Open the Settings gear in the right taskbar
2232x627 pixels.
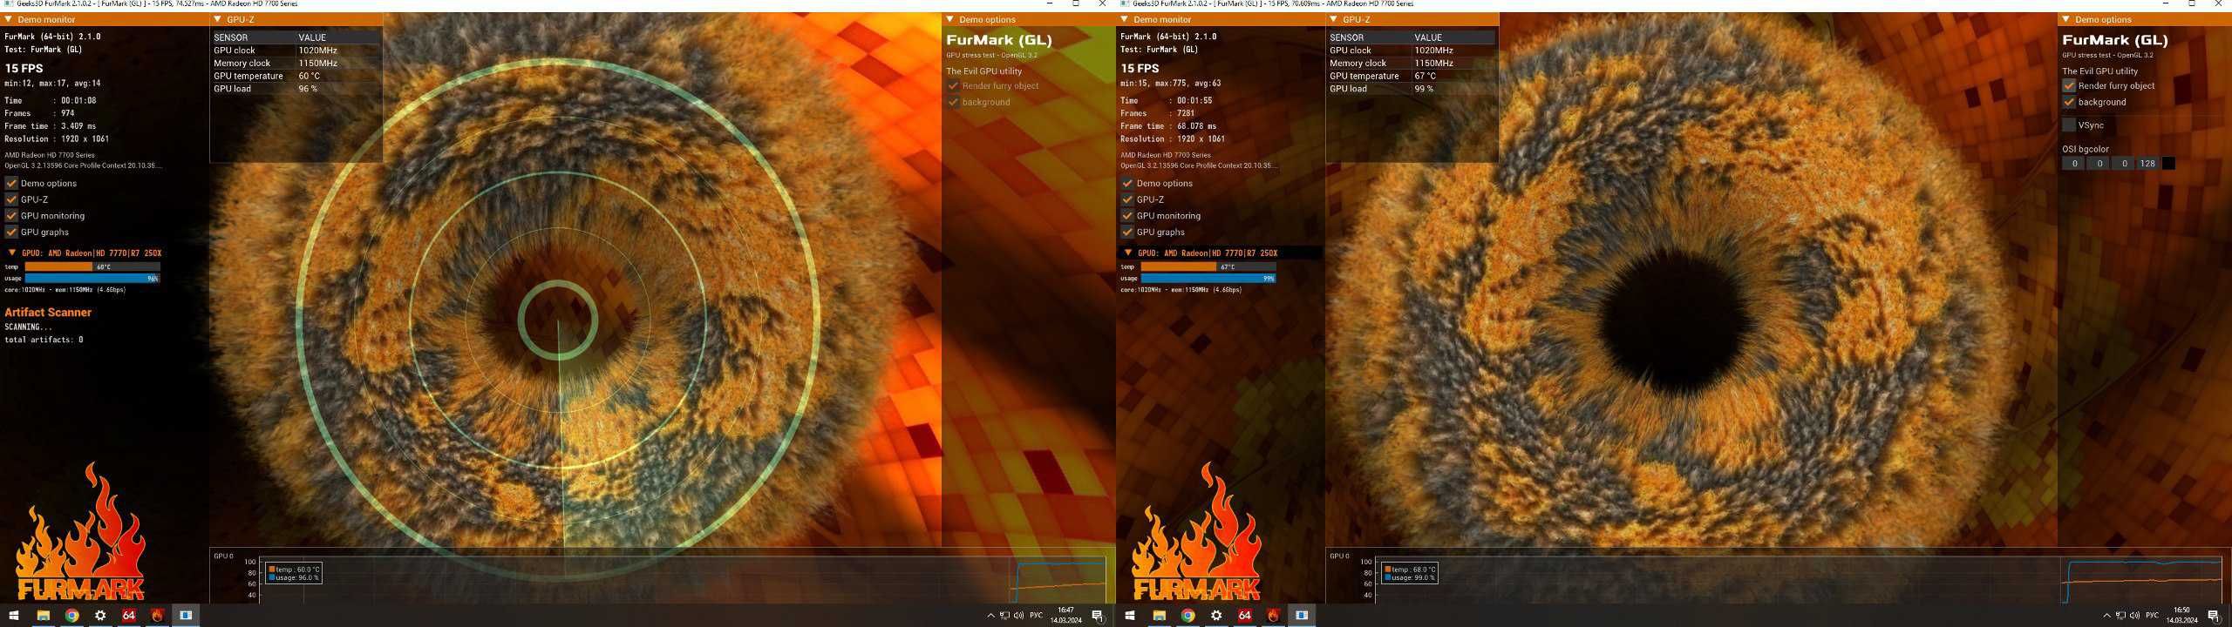(1216, 615)
